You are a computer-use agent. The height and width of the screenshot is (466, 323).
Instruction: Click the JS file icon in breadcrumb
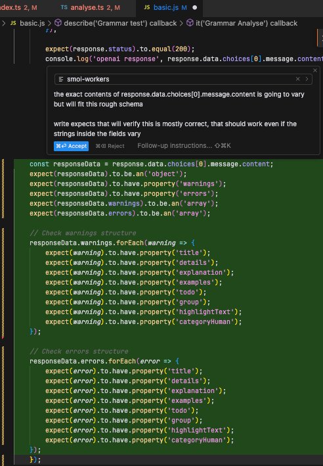pos(13,23)
